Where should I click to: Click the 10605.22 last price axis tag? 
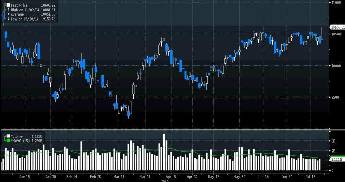click(337, 27)
